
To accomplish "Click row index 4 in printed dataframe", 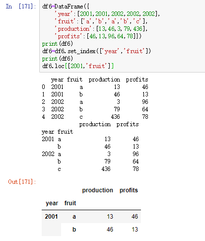I will [43, 117].
